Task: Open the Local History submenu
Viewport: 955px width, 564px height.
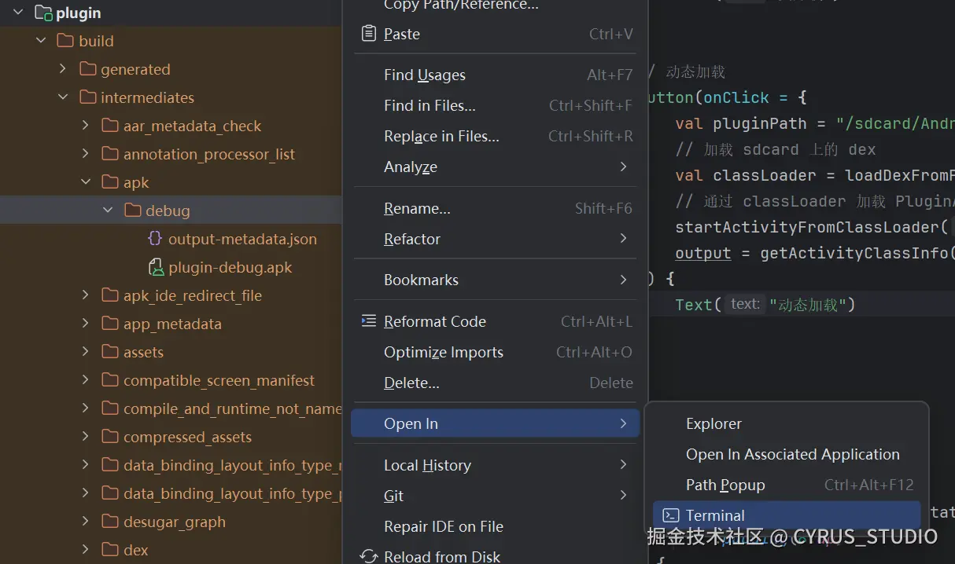Action: tap(496, 465)
